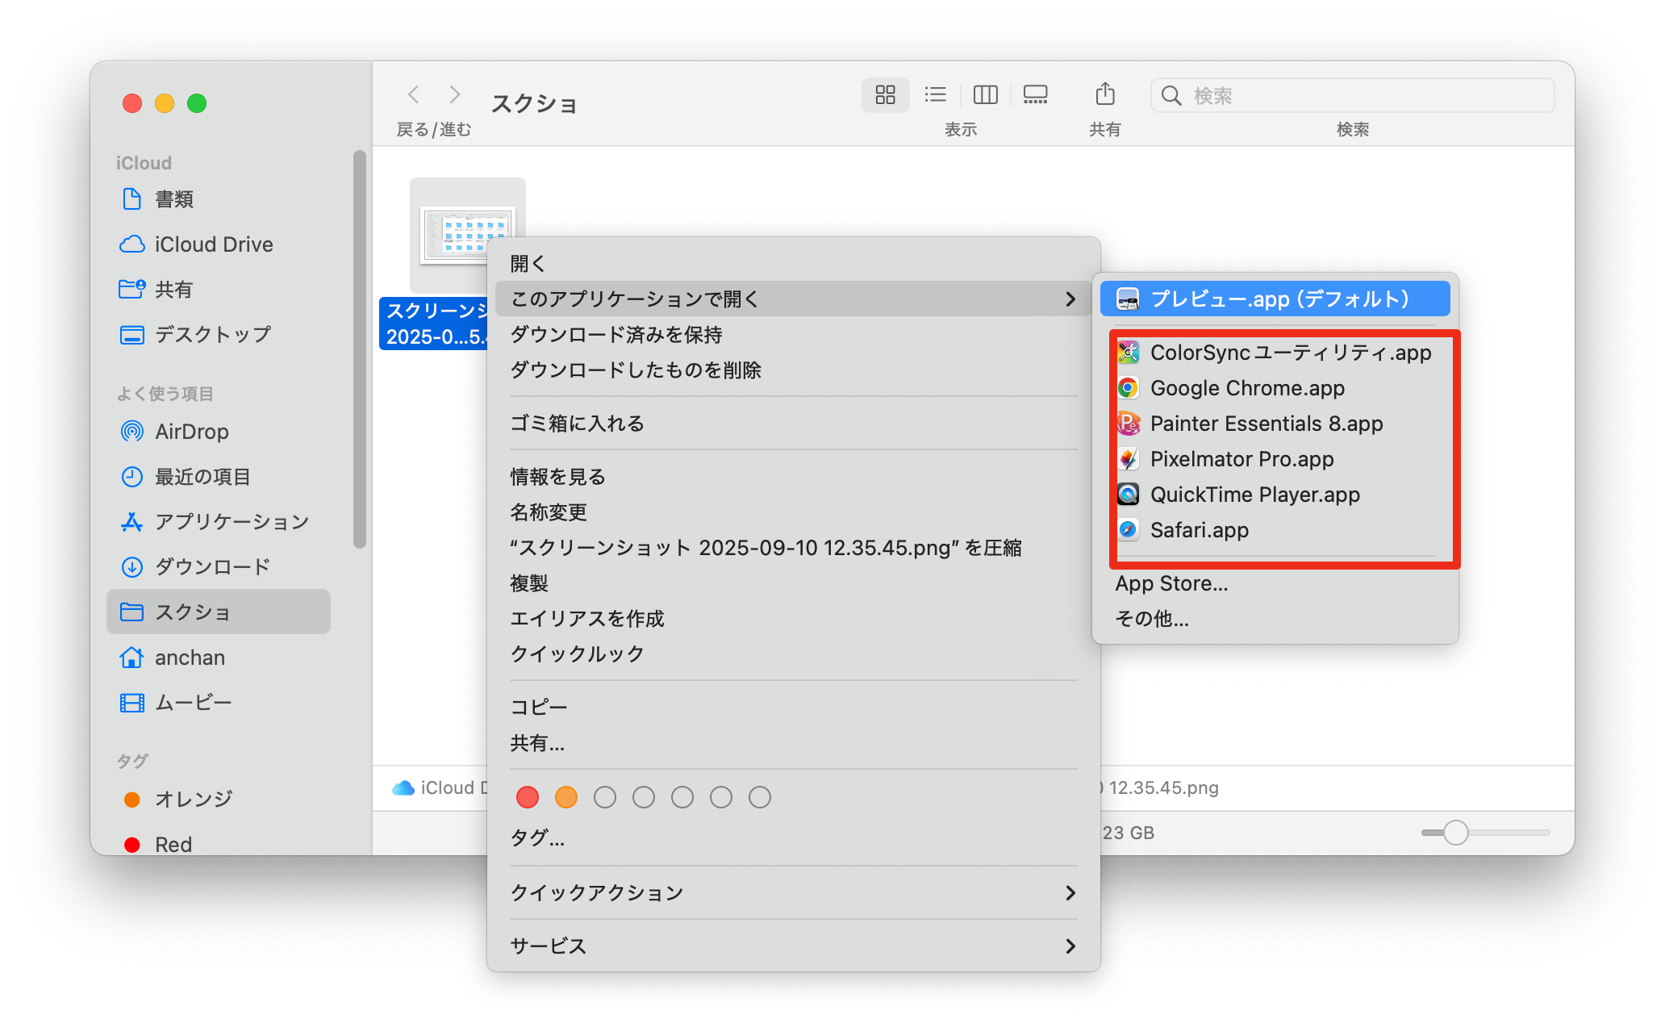Open with Pixelmator Pro.app
The width and height of the screenshot is (1665, 1015).
pos(1275,458)
